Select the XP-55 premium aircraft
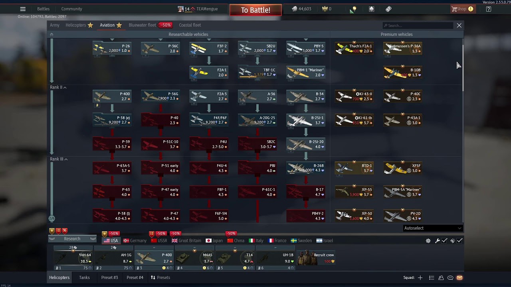The height and width of the screenshot is (287, 511). click(x=354, y=192)
